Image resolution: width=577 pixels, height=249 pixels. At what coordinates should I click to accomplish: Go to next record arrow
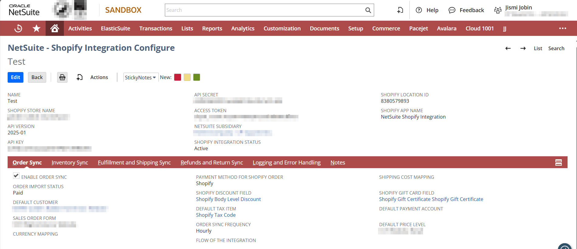tap(523, 48)
